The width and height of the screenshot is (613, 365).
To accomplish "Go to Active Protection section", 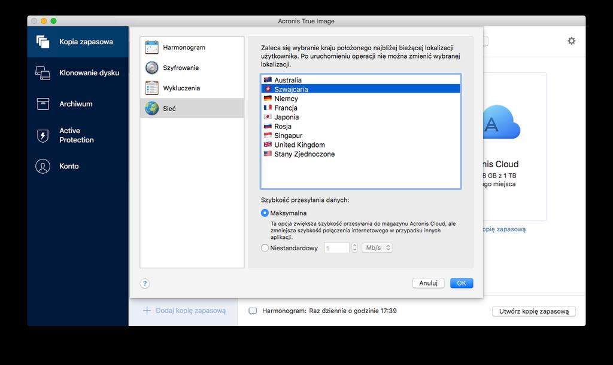I will tap(78, 136).
